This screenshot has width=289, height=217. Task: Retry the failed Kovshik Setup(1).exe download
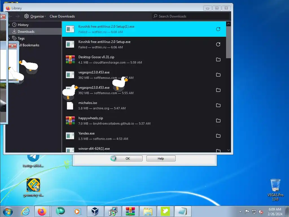(218, 29)
